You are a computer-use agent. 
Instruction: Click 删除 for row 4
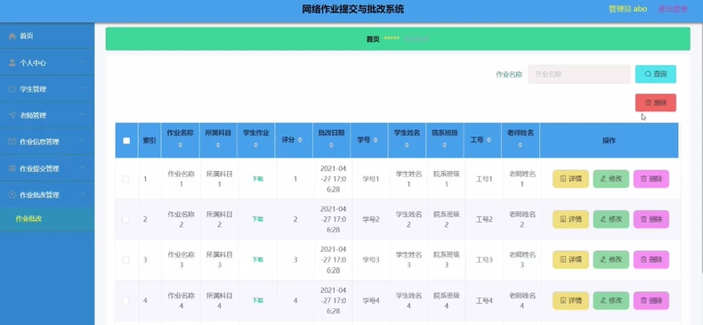point(651,301)
